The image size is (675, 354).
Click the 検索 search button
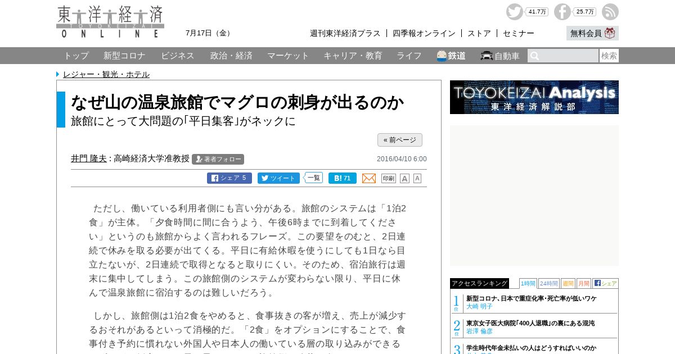pos(609,56)
